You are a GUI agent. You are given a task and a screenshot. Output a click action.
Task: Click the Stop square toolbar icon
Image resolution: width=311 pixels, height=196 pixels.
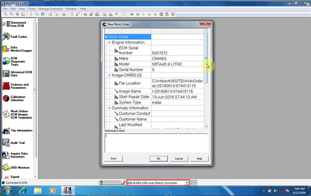click(x=155, y=14)
